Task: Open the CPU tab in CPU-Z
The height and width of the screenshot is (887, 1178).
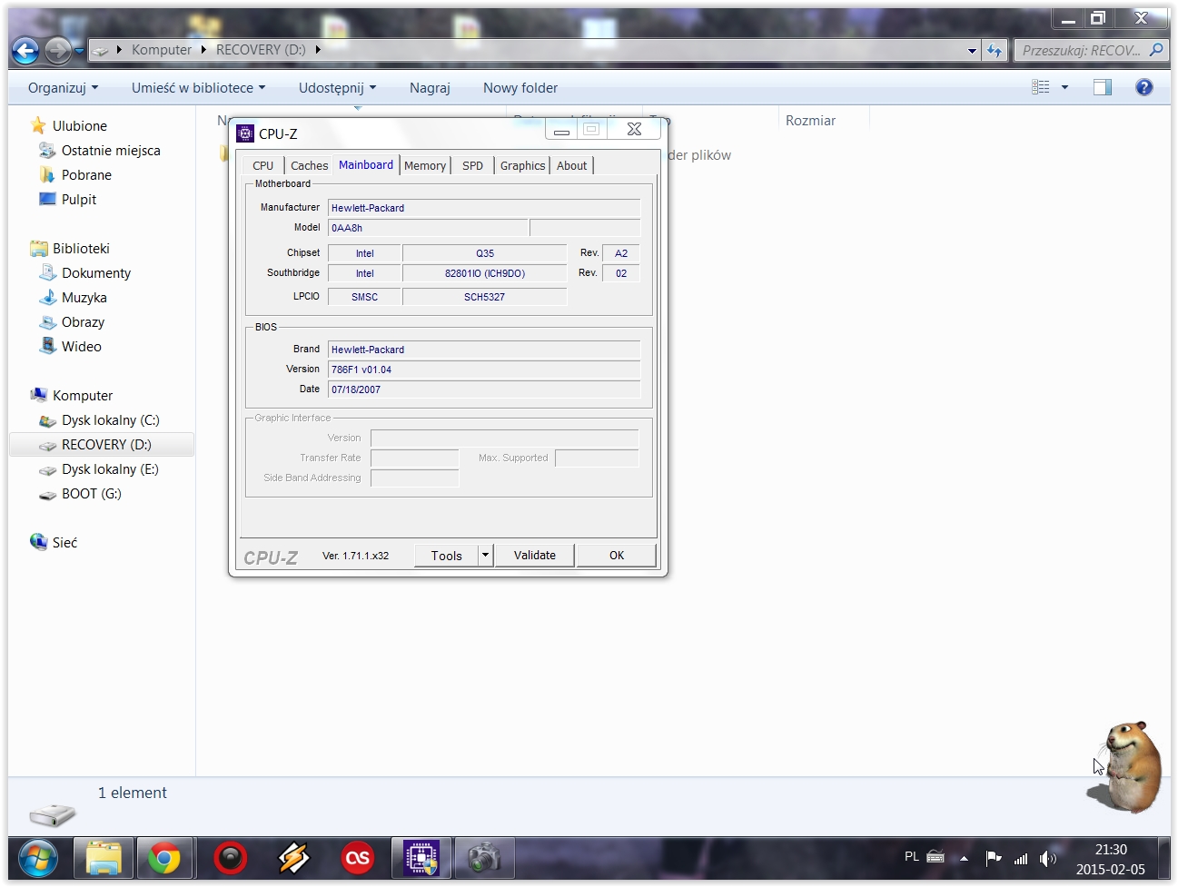Action: (x=263, y=165)
